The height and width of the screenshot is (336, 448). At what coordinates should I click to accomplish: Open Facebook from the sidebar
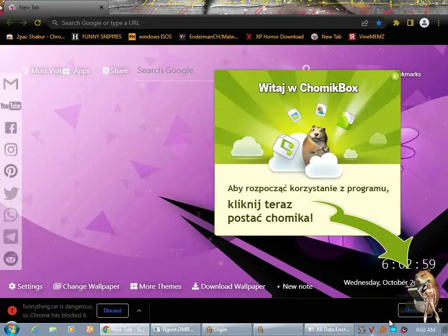(11, 128)
